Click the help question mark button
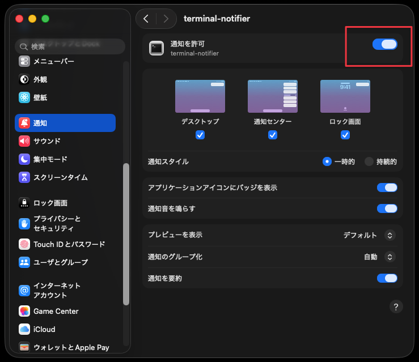 pyautogui.click(x=396, y=306)
